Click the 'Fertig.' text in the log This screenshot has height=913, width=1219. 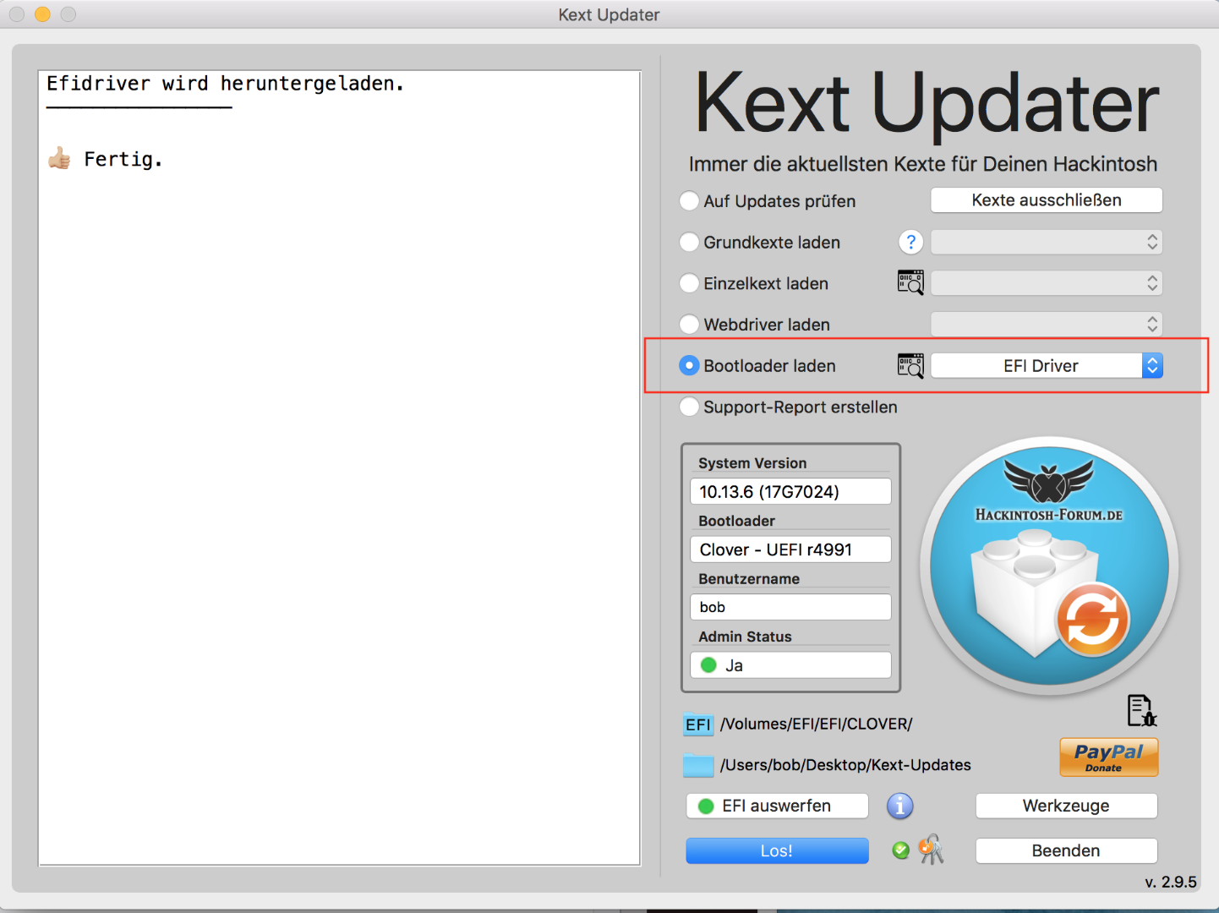pyautogui.click(x=123, y=159)
